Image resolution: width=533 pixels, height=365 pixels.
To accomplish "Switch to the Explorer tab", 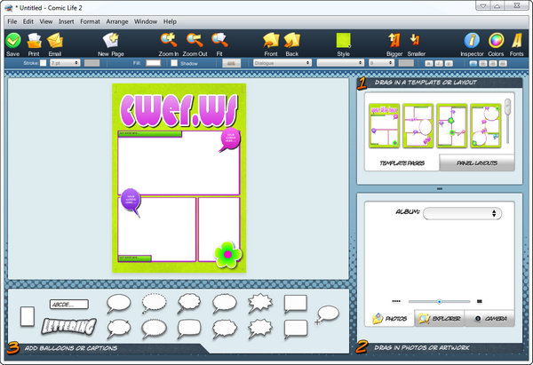I will tap(438, 318).
